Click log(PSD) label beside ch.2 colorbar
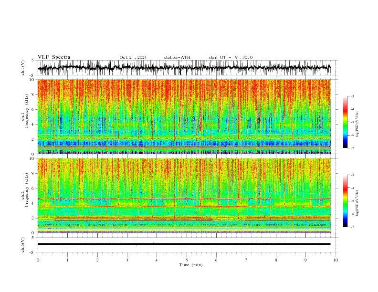 (x=357, y=203)
